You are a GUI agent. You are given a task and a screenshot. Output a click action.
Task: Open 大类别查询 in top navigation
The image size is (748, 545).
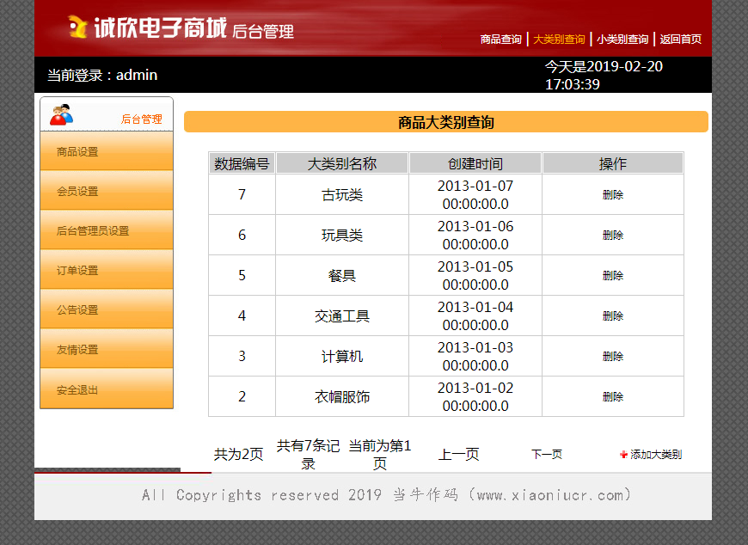click(x=559, y=39)
